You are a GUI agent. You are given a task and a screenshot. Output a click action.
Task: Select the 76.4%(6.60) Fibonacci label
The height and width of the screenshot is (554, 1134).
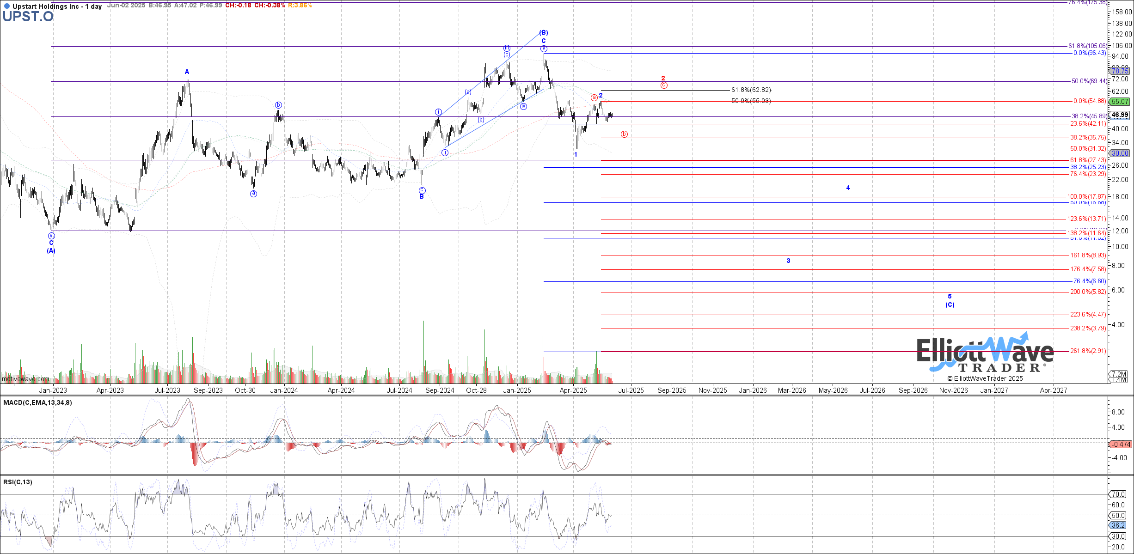(1090, 281)
